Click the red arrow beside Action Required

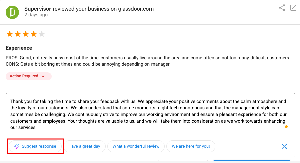coord(43,76)
